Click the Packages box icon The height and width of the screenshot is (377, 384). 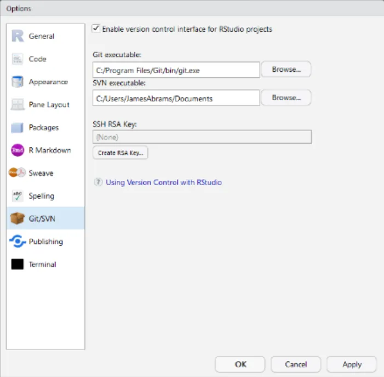(x=17, y=127)
